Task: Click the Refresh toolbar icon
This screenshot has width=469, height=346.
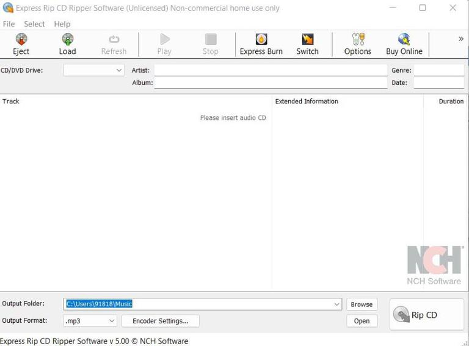Action: 114,39
